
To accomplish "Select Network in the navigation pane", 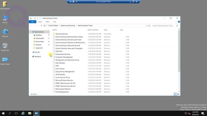I will [x=38, y=57].
